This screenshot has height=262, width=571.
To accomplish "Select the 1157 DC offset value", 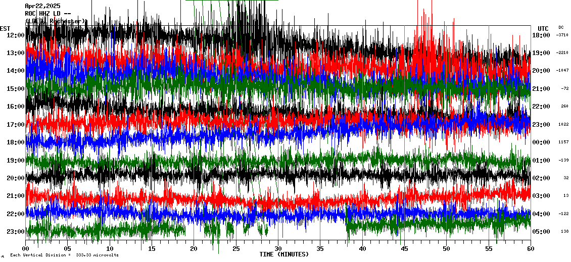I will tap(562, 142).
